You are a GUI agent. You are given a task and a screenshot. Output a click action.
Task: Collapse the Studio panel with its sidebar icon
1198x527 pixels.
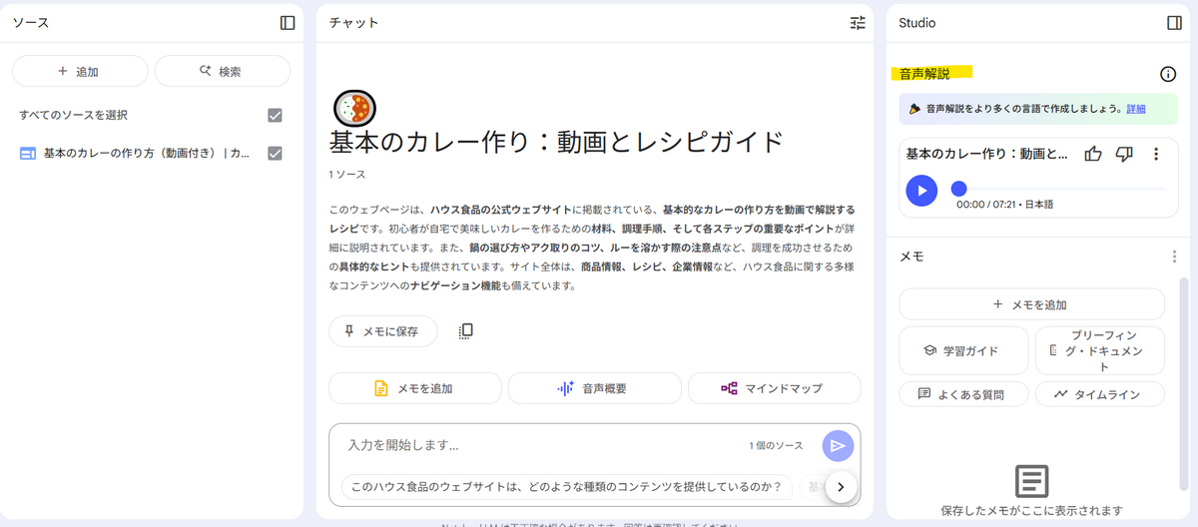pyautogui.click(x=1174, y=22)
